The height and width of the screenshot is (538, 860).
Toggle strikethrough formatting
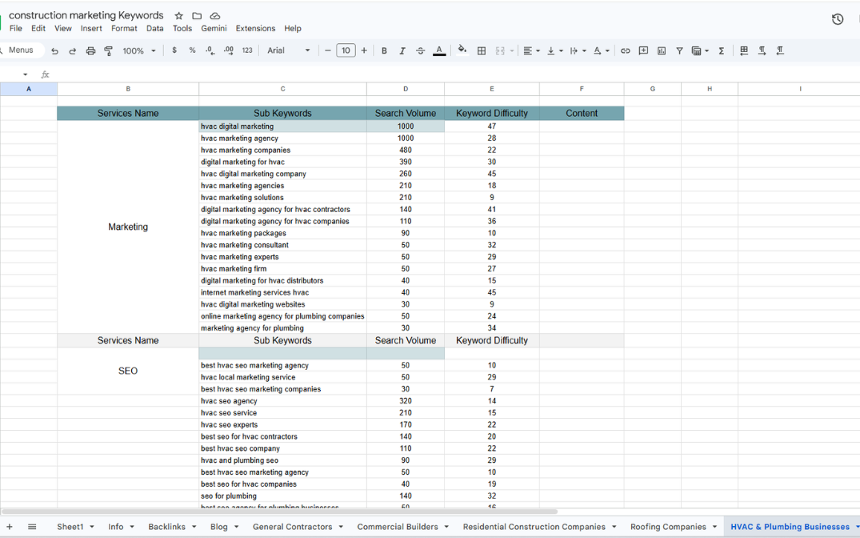tap(421, 50)
